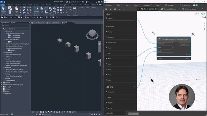Collapse Views (Discipline) in Project Browser
The image size is (207, 116).
coord(2,29)
